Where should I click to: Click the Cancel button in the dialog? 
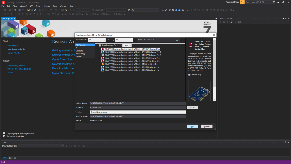click(x=207, y=126)
